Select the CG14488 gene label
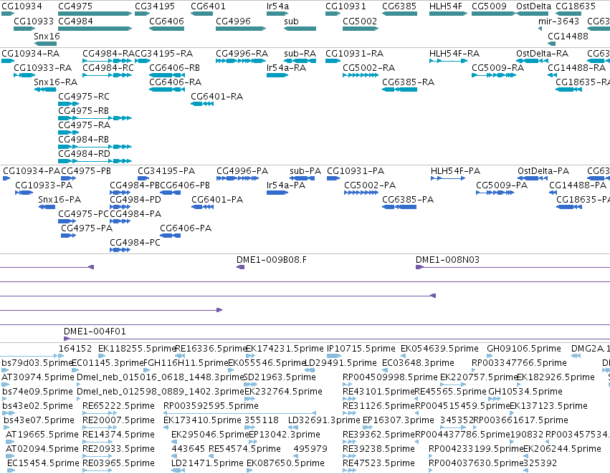The width and height of the screenshot is (610, 474). coord(568,36)
